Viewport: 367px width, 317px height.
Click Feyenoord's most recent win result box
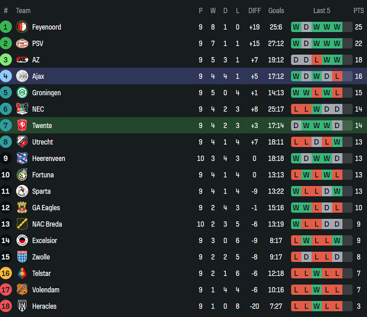[x=337, y=27]
